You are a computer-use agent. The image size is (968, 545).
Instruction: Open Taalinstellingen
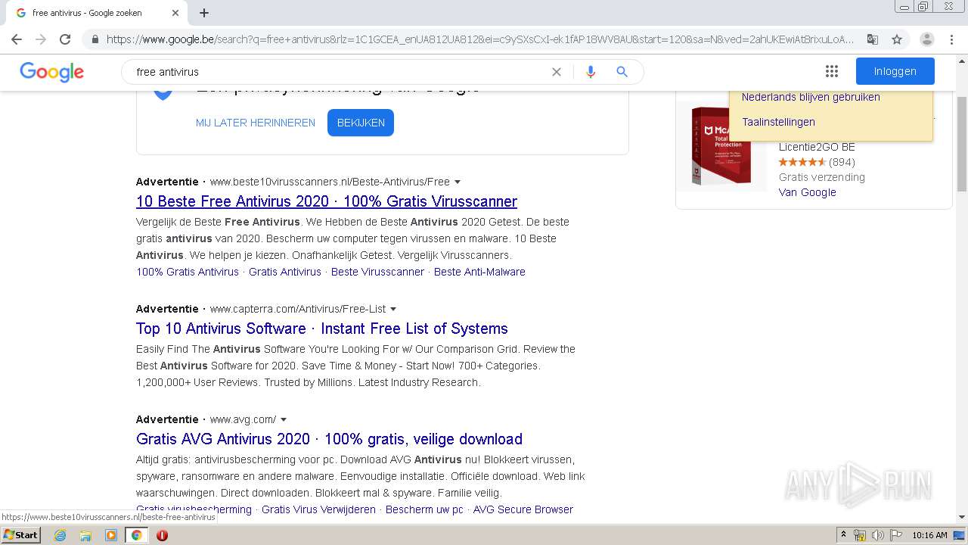coord(778,122)
